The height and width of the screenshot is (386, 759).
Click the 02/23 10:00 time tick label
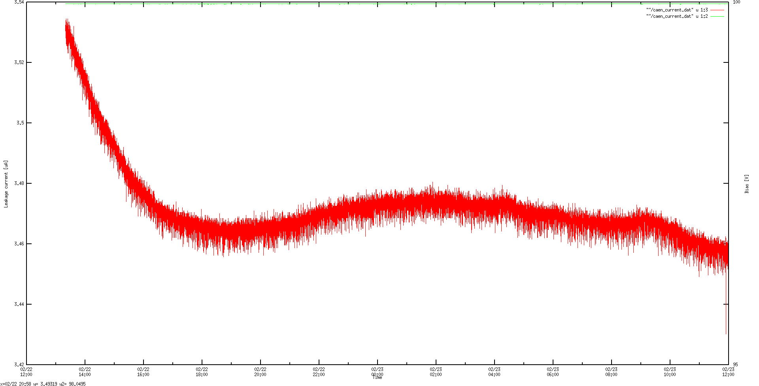670,372
